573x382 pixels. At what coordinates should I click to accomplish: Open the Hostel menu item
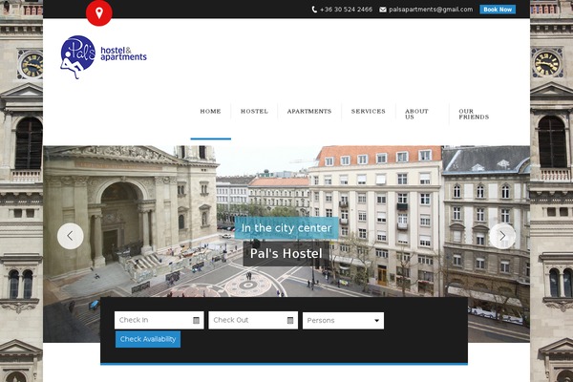[254, 111]
